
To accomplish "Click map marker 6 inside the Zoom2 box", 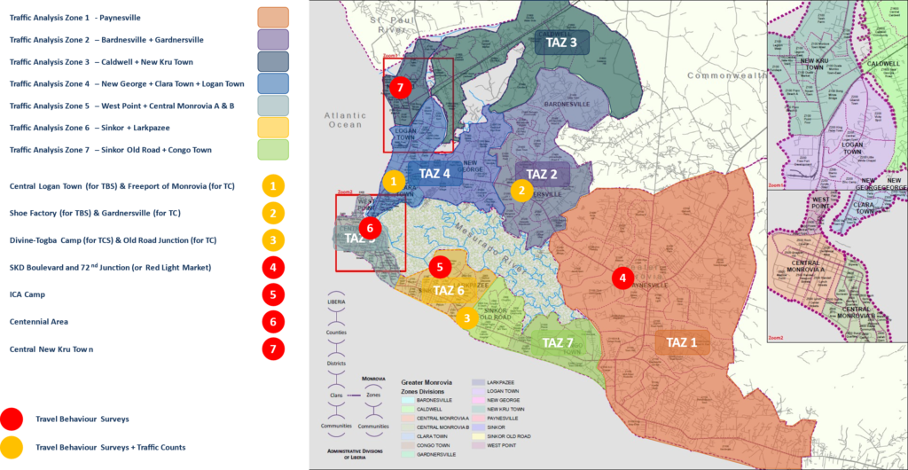I will point(370,228).
